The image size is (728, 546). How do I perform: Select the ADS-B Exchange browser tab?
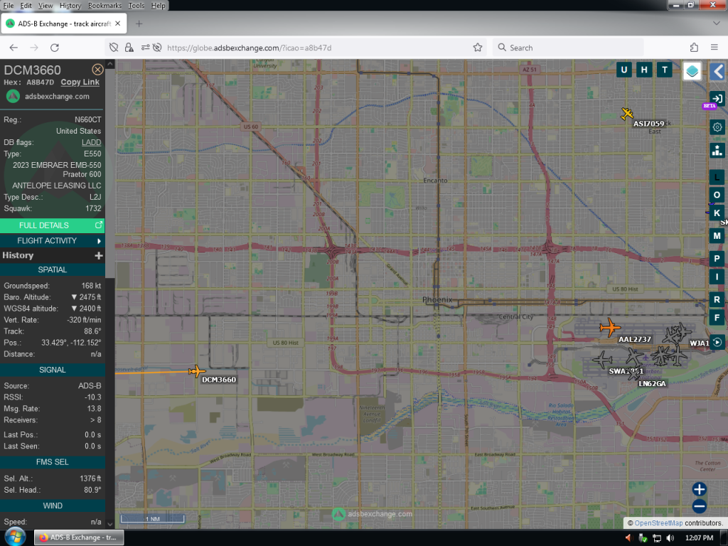click(x=64, y=23)
